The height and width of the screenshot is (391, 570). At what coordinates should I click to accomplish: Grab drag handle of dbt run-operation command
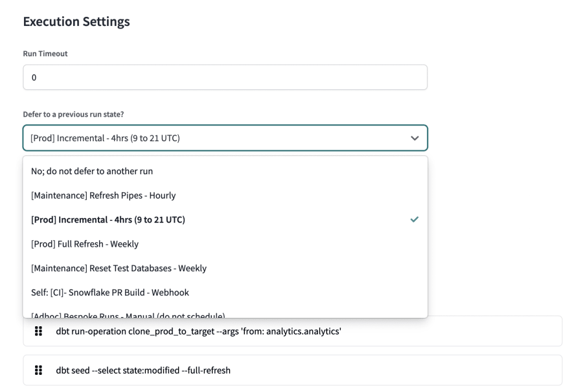[x=38, y=331]
